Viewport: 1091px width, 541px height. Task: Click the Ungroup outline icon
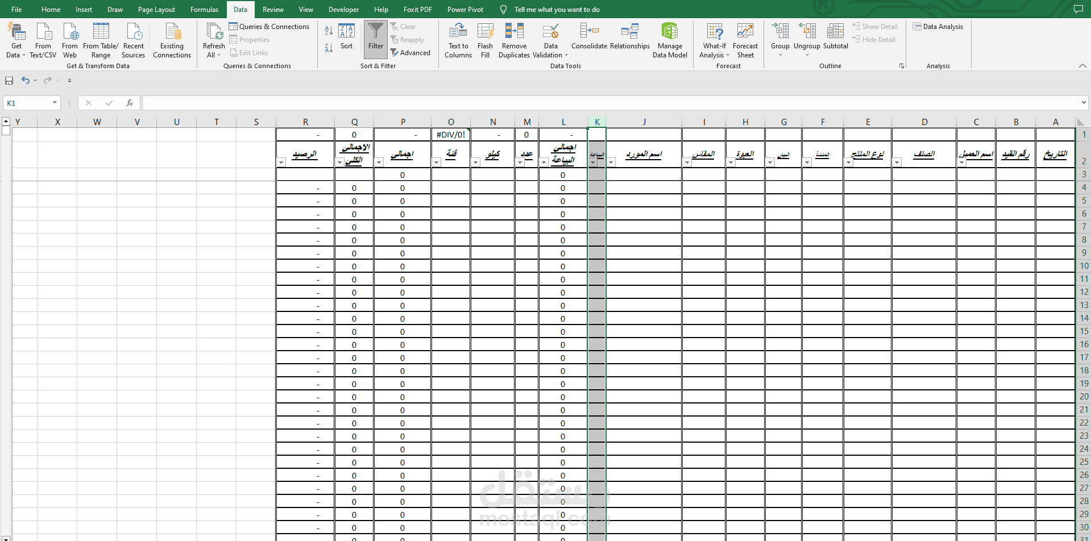pos(807,31)
